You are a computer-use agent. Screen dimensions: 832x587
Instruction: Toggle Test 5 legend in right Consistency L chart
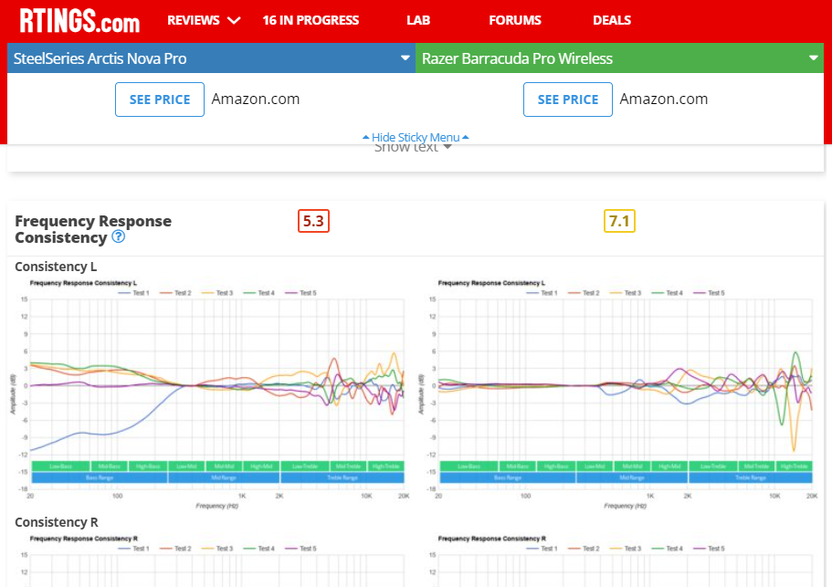point(709,293)
